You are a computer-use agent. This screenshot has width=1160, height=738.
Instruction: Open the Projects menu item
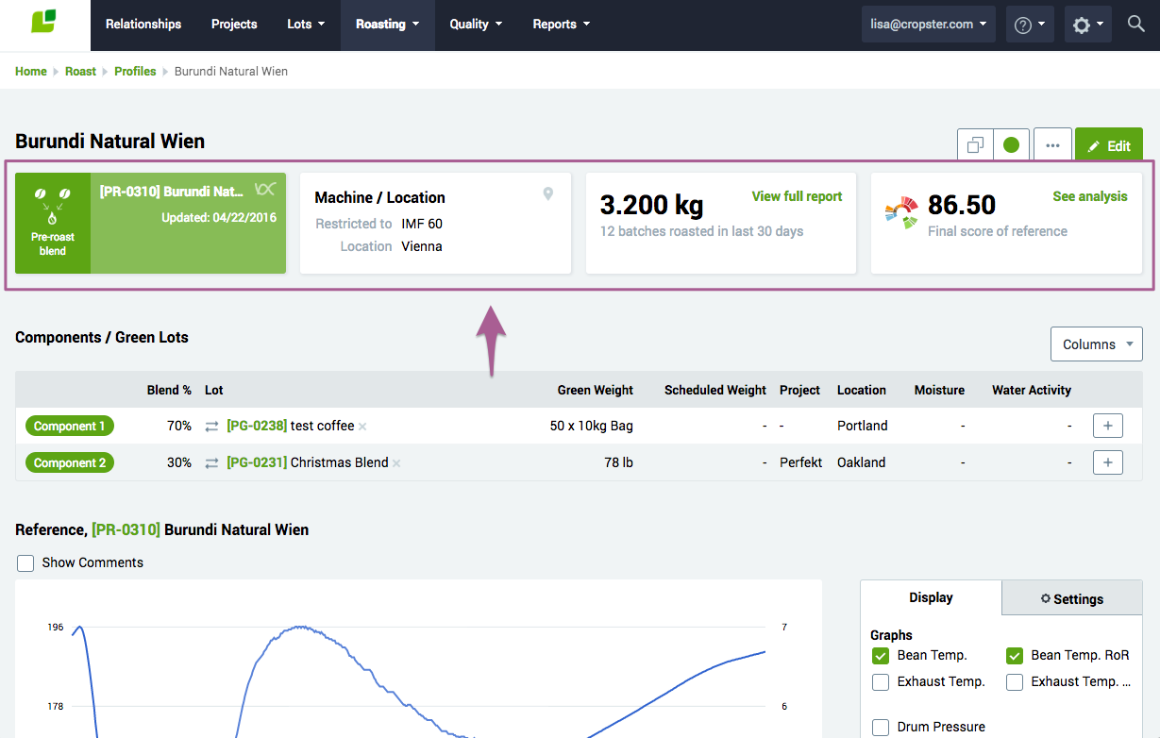coord(234,25)
